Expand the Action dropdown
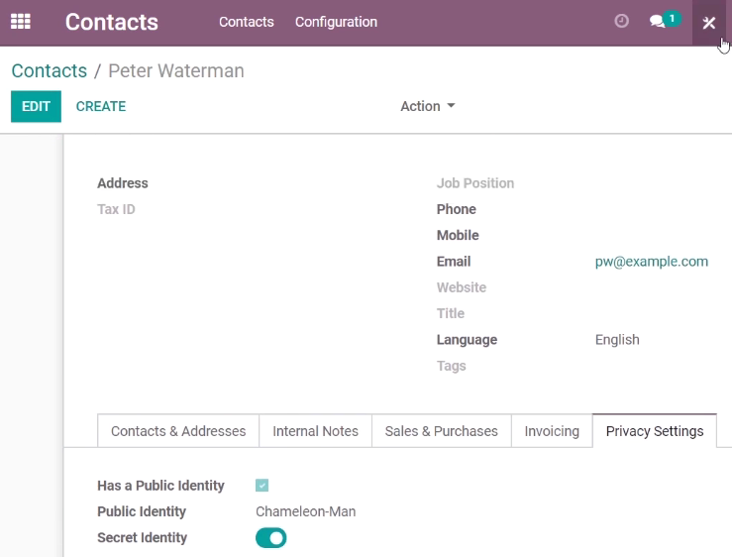The width and height of the screenshot is (732, 557). tap(428, 106)
